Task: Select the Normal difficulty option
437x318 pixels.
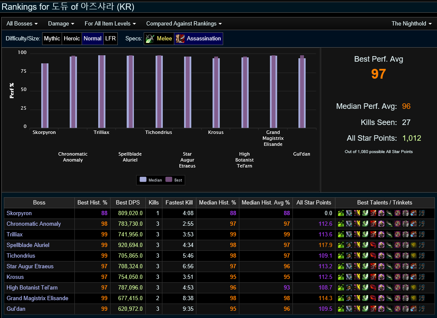Action: pos(93,38)
